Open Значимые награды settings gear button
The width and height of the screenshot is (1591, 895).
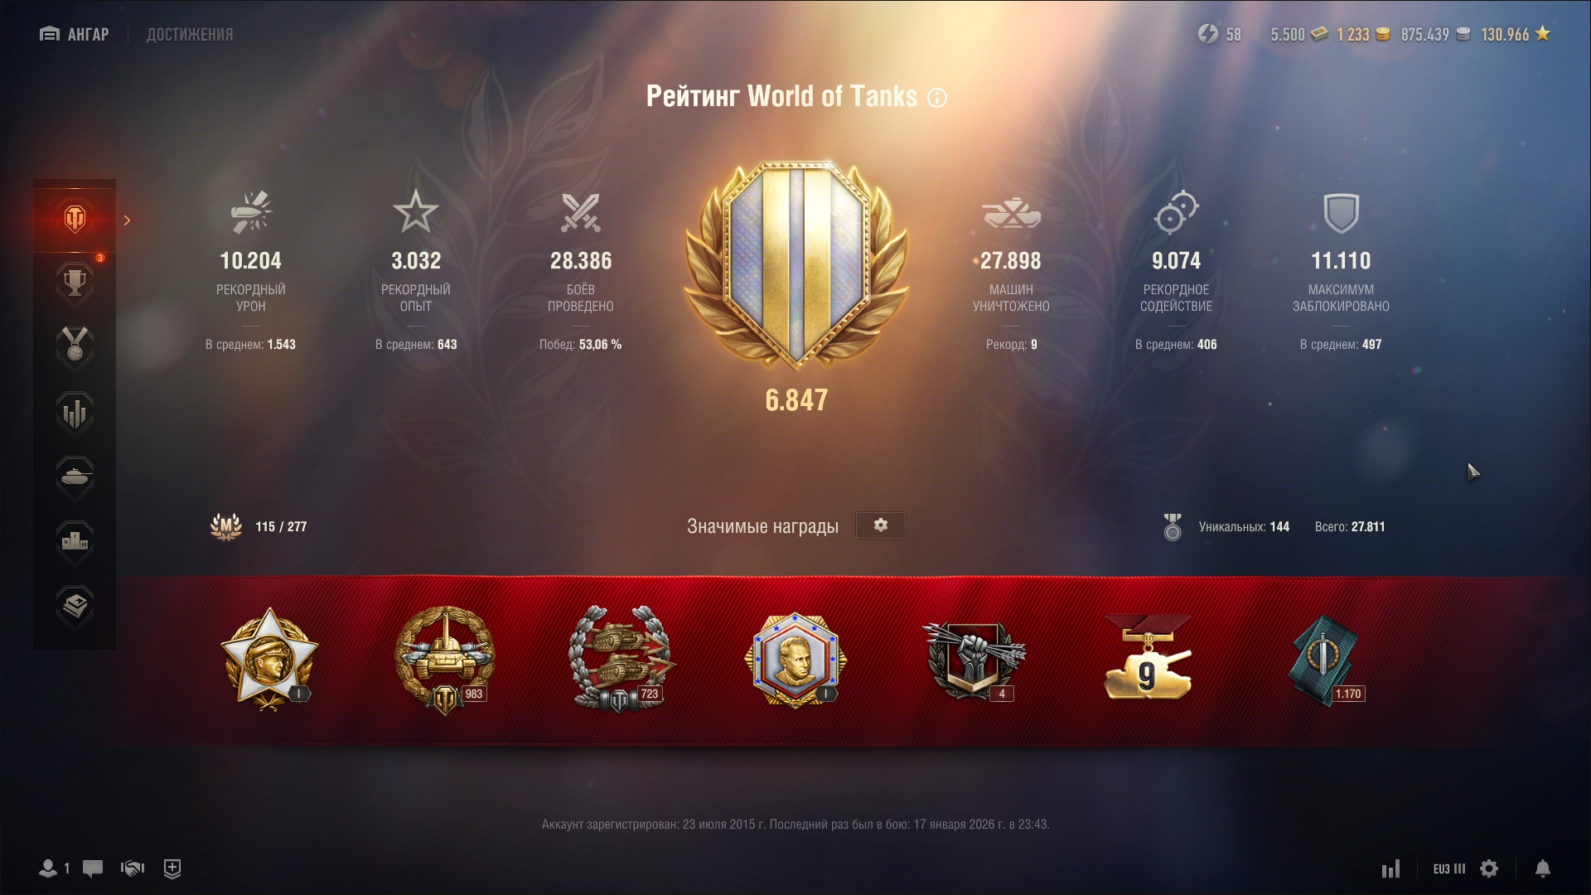880,525
